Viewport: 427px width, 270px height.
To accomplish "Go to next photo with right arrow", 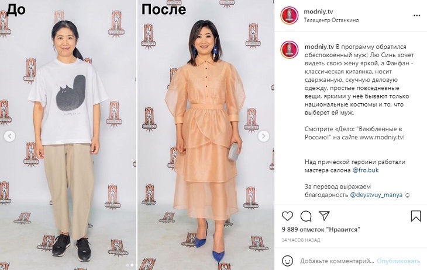I will (x=263, y=136).
